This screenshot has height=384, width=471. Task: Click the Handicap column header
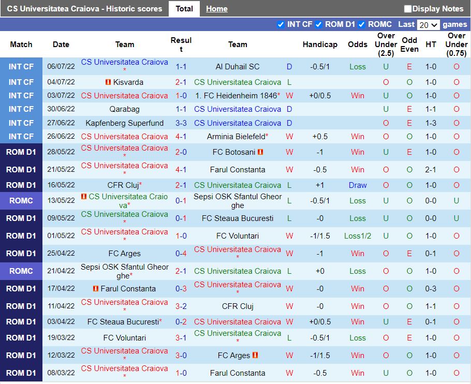(x=320, y=44)
